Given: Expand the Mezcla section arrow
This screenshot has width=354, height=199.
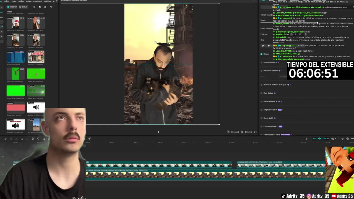Looking at the screenshot, I should click(270, 54).
